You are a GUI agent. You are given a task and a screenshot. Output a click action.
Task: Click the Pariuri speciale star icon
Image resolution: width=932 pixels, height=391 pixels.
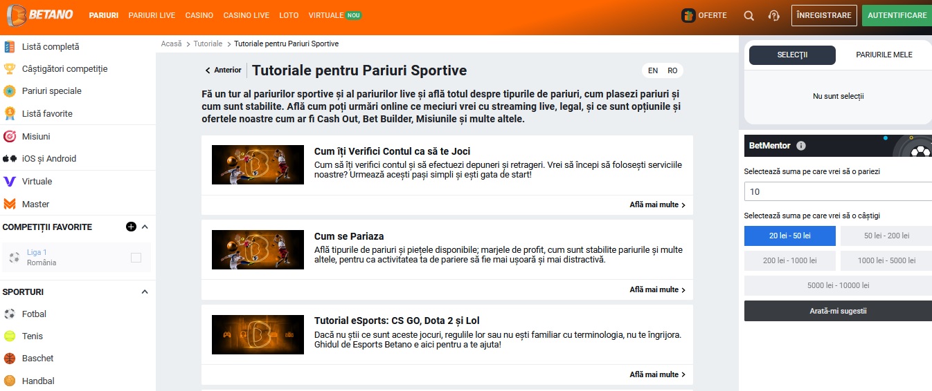tap(10, 91)
